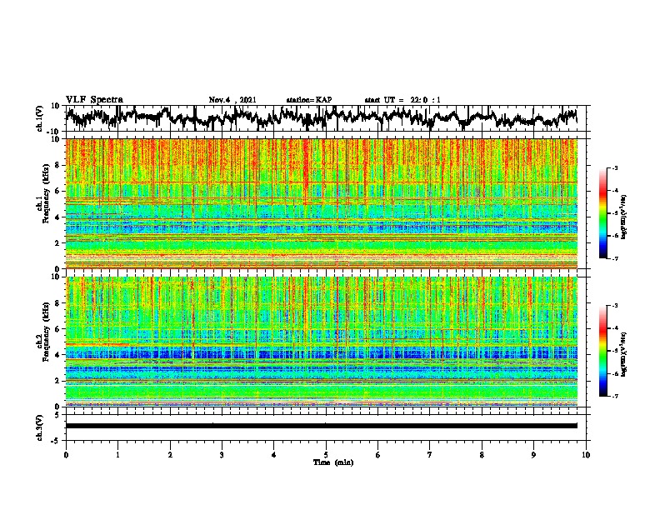Click time axis tick label "8"
The image size is (660, 510).
point(482,455)
